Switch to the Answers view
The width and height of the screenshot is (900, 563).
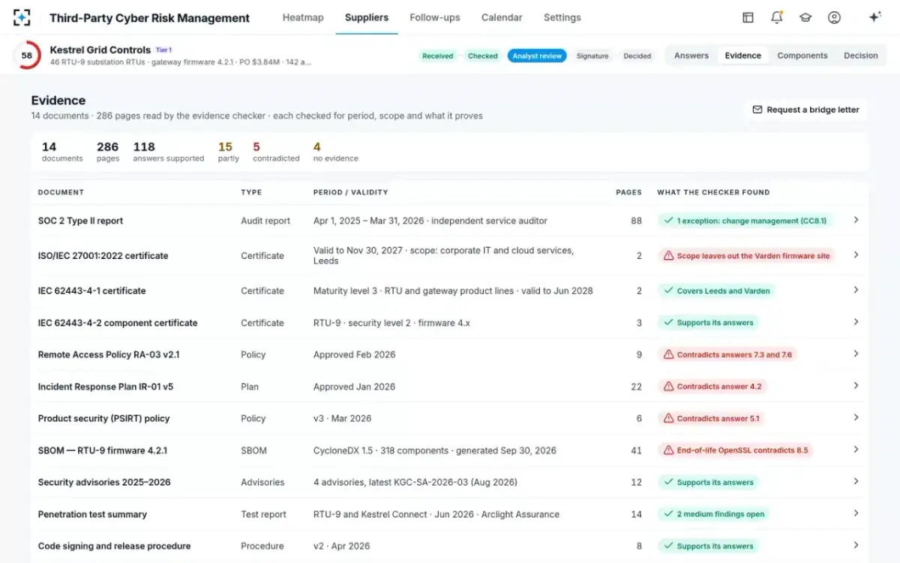(x=691, y=56)
